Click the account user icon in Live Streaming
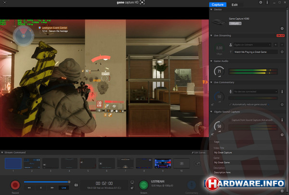This screenshot has height=195, width=289. click(x=231, y=45)
